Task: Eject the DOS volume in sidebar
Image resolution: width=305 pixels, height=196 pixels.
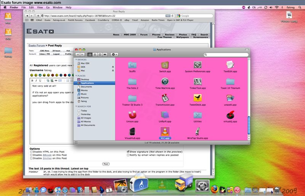Action: pyautogui.click(x=113, y=67)
